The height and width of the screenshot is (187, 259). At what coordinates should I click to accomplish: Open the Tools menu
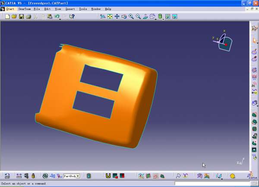pos(83,9)
